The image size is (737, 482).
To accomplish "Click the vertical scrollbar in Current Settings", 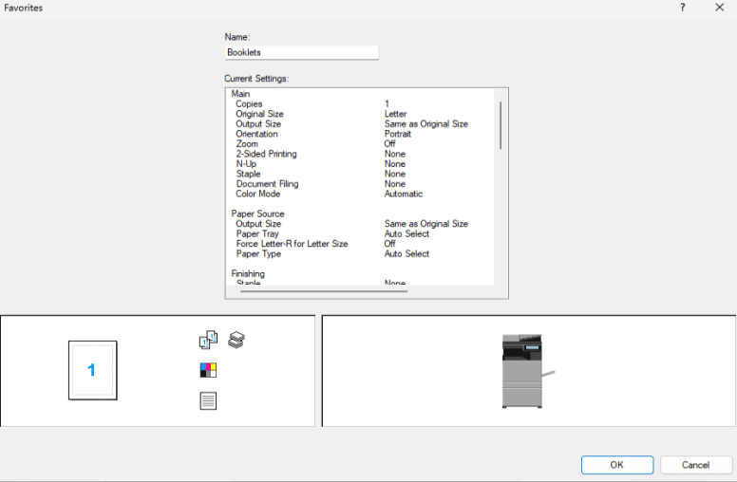I will [501, 123].
